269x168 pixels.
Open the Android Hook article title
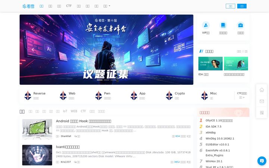[x=83, y=121]
